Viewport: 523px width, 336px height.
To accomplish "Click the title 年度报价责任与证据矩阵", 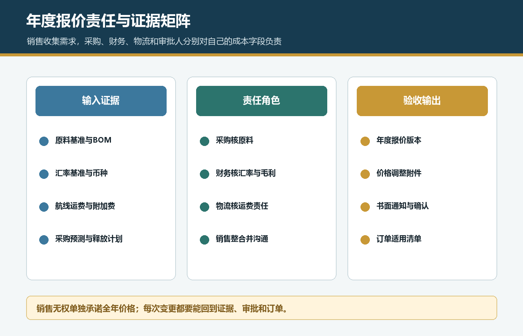I will click(108, 21).
